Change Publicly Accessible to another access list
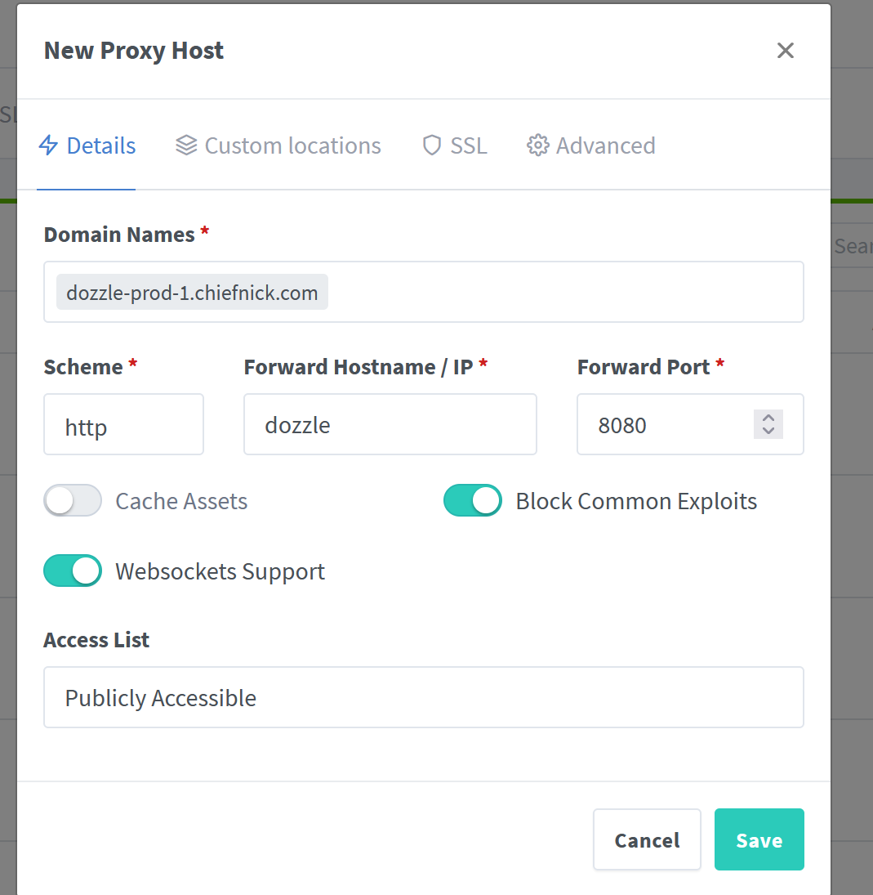873x895 pixels. click(423, 697)
